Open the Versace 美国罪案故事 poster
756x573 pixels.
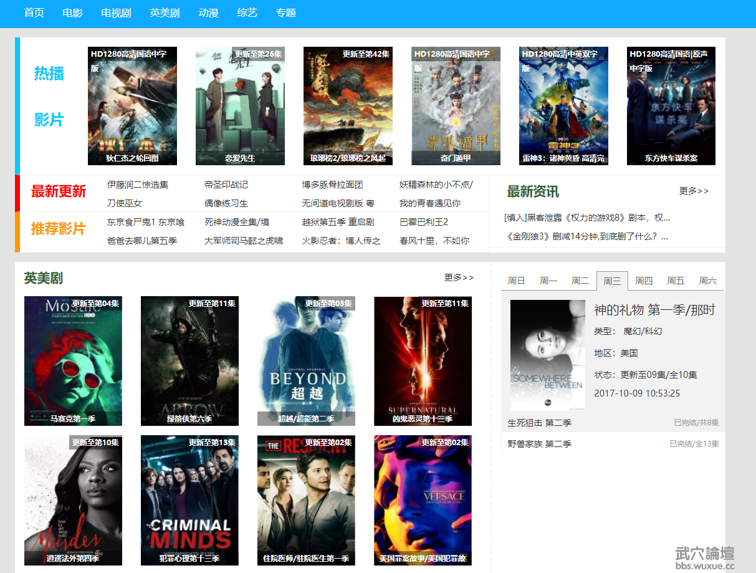click(423, 501)
